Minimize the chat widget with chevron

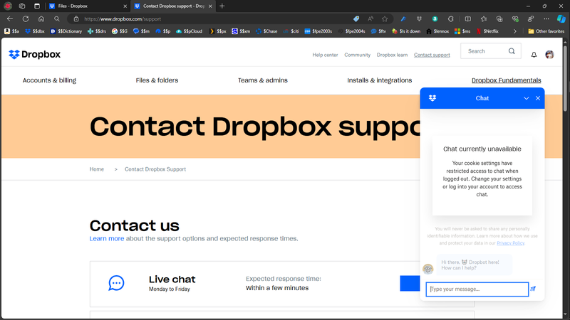(526, 98)
